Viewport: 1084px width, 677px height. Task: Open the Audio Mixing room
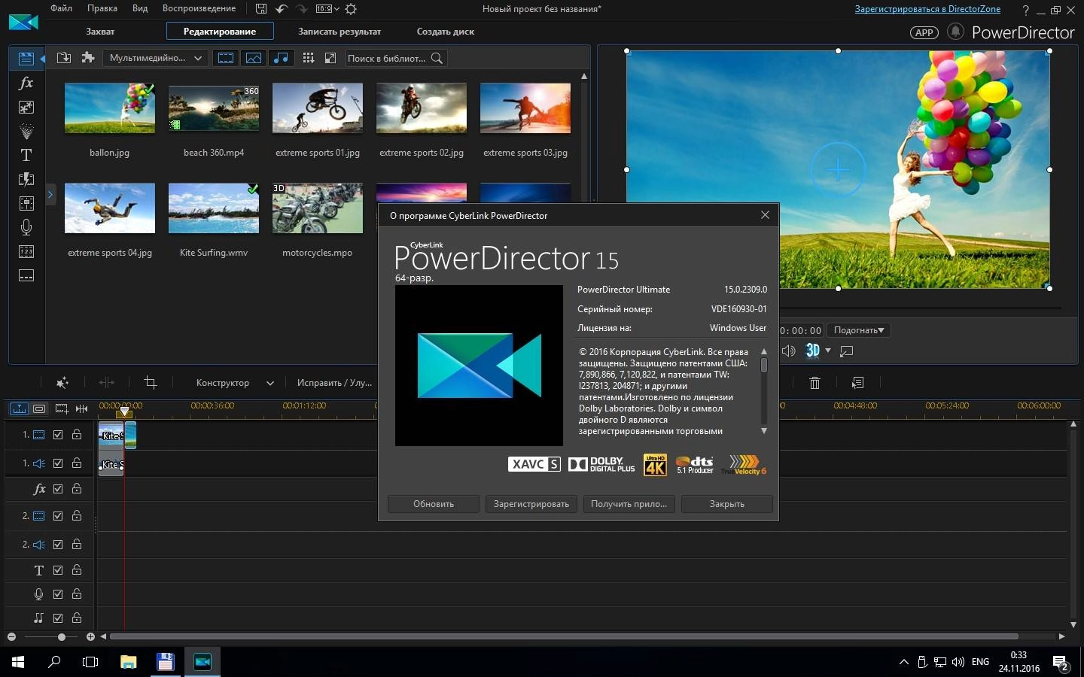26,203
